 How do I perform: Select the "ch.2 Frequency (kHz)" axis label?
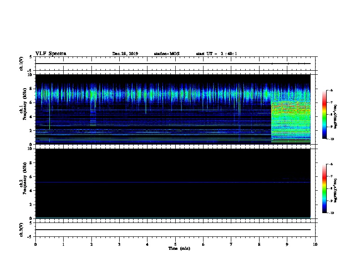23,178
